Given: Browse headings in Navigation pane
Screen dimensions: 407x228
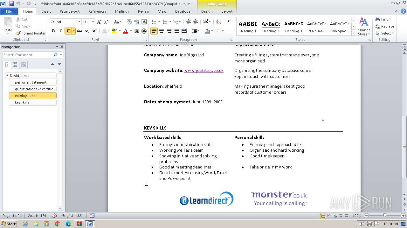Looking at the screenshot, I should pos(7,65).
